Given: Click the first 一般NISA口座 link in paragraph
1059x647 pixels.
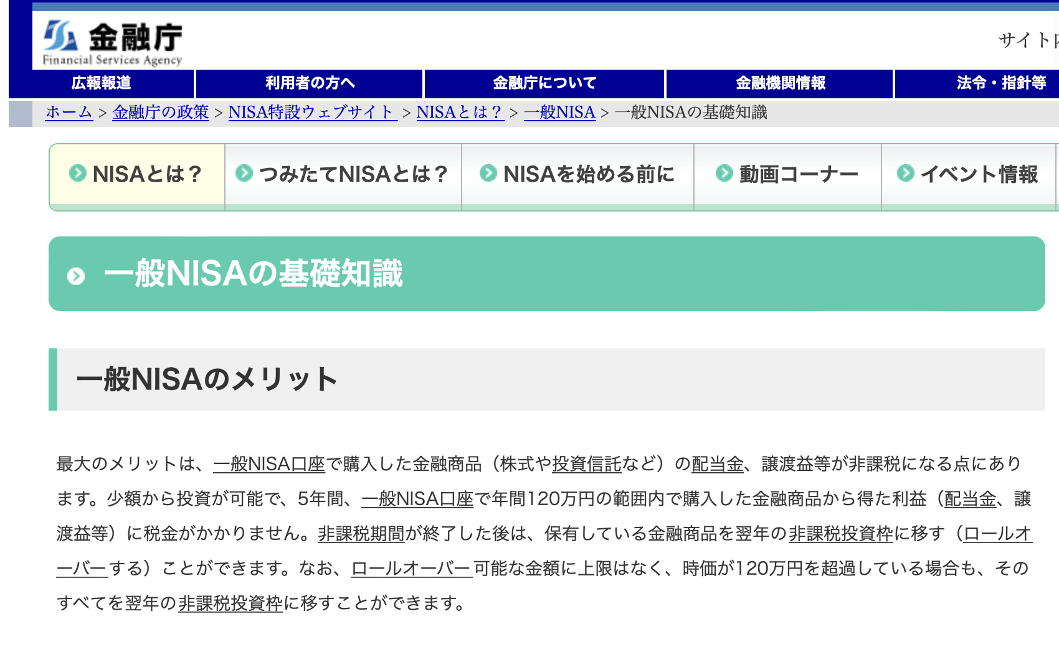Looking at the screenshot, I should [269, 464].
